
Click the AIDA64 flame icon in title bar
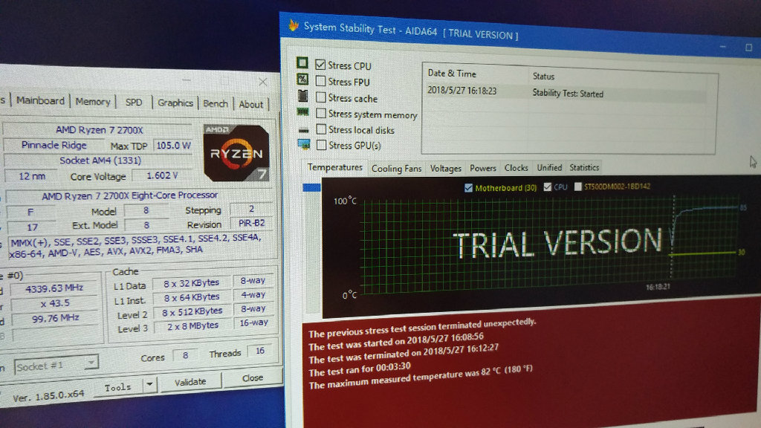(293, 25)
